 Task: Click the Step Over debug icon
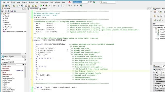pyautogui.click(x=61, y=6)
